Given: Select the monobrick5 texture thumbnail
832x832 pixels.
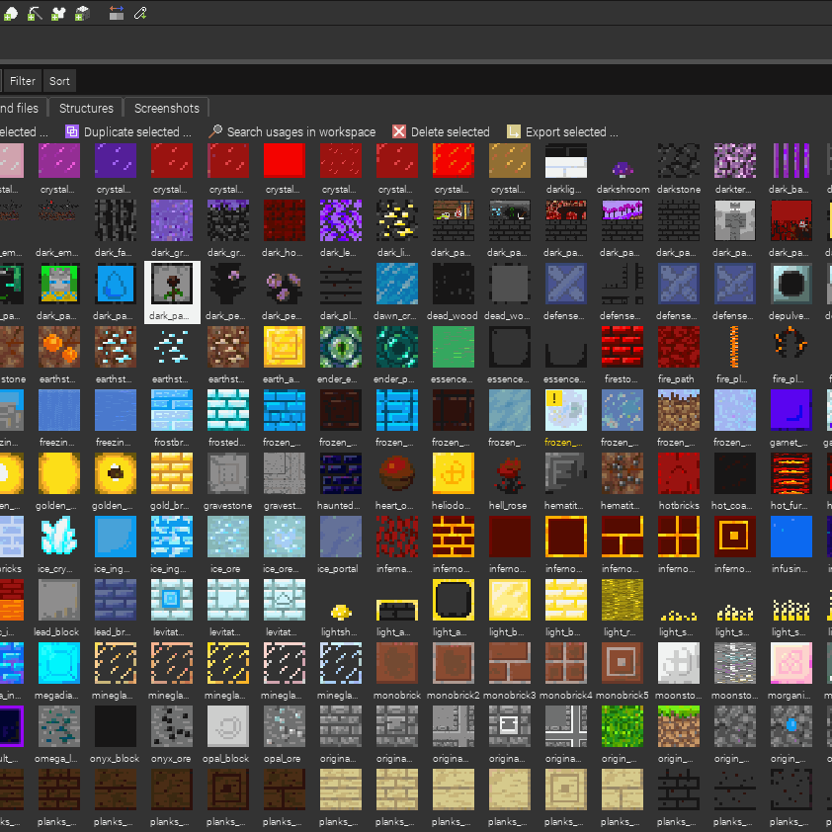Looking at the screenshot, I should coord(623,670).
